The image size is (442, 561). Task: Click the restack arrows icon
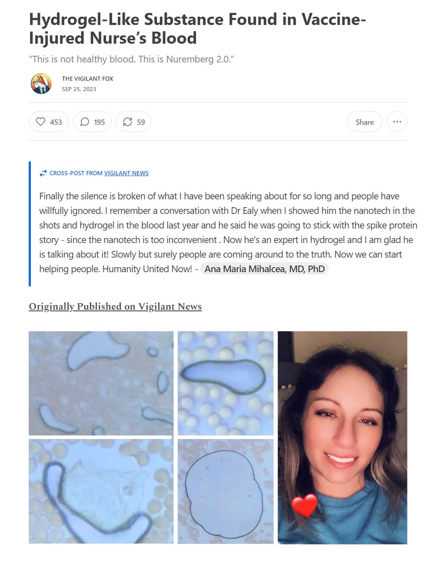pos(127,122)
